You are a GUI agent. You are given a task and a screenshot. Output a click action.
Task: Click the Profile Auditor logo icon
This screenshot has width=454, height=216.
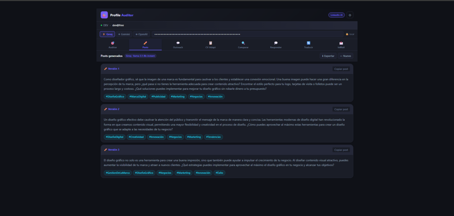coord(104,15)
